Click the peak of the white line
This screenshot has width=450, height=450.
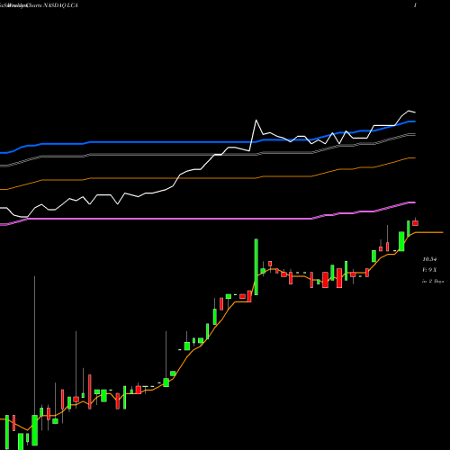click(x=409, y=111)
